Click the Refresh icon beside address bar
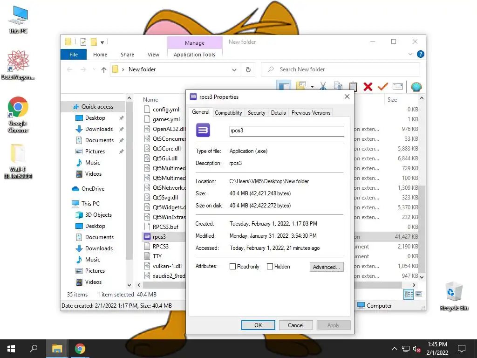The height and width of the screenshot is (358, 477). click(x=248, y=70)
